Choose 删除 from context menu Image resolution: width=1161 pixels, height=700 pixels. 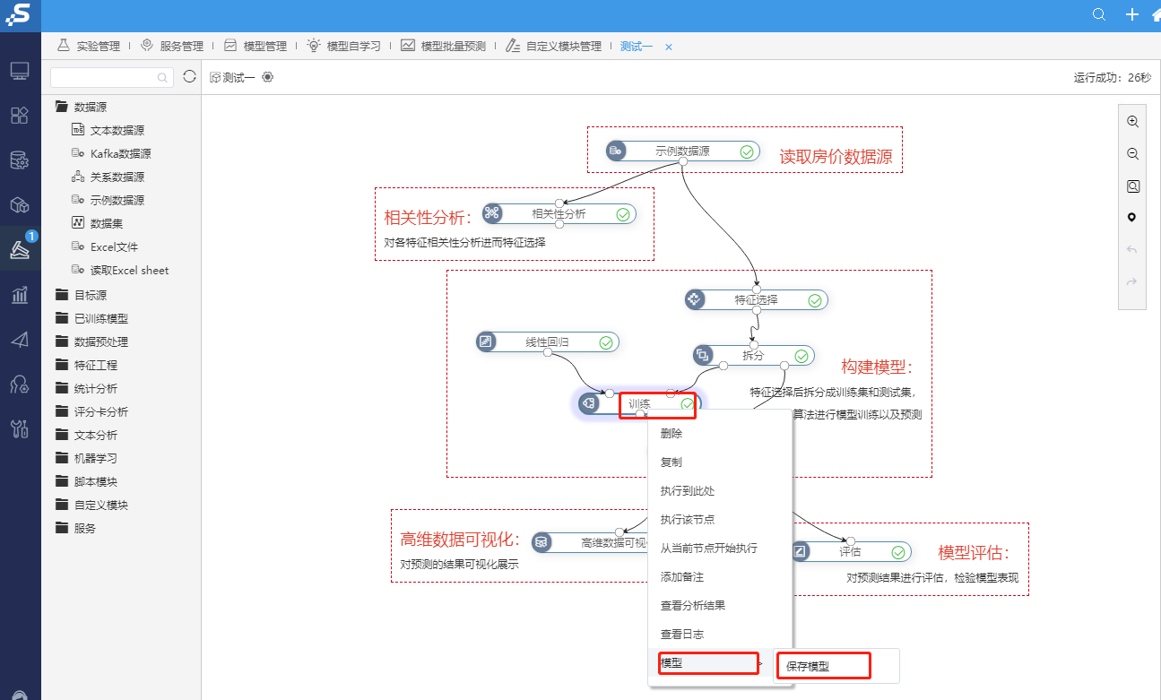(720, 434)
